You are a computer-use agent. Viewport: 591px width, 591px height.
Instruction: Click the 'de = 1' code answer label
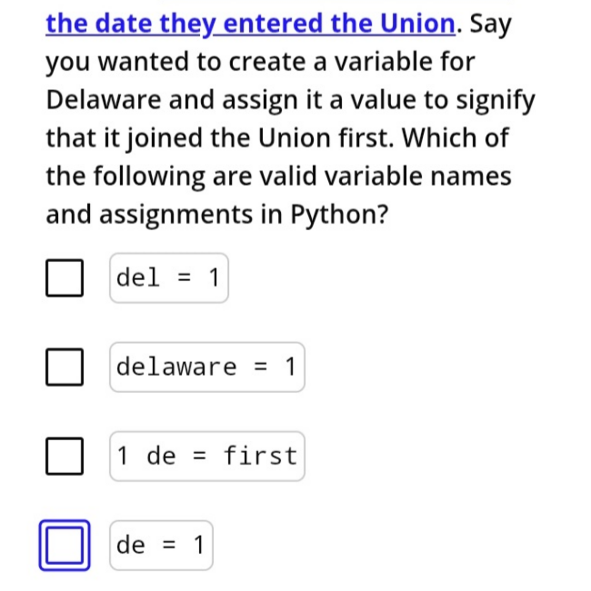(161, 545)
